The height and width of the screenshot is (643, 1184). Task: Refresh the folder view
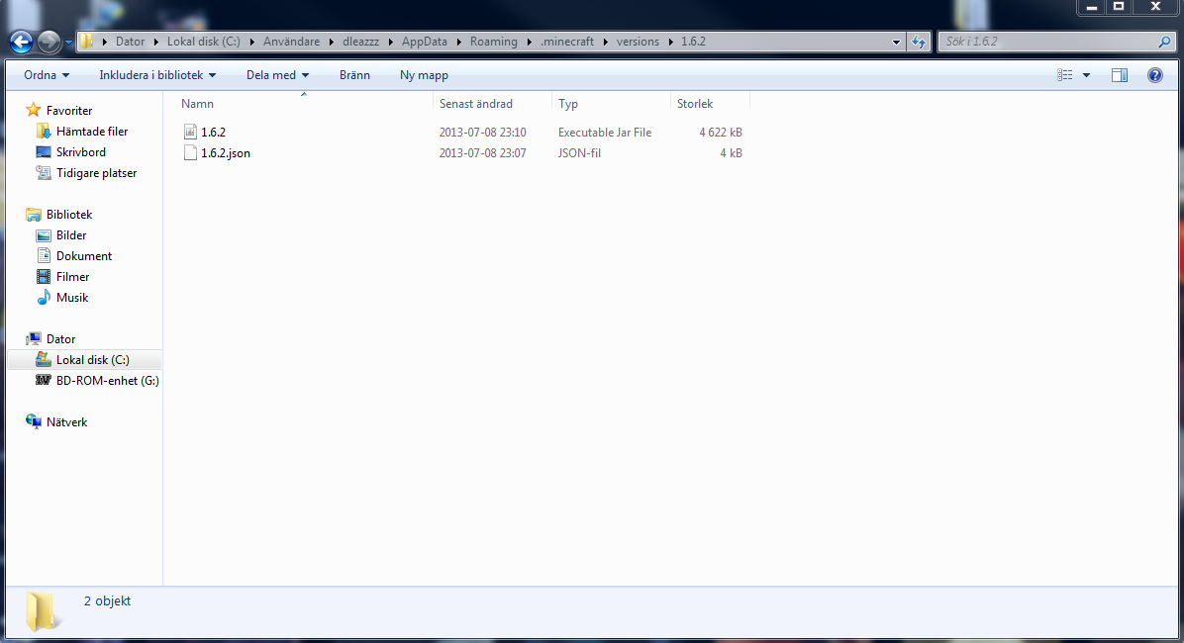coord(919,42)
